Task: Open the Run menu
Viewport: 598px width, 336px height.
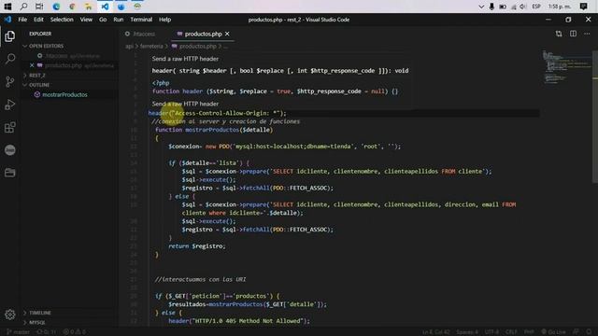Action: 119,20
